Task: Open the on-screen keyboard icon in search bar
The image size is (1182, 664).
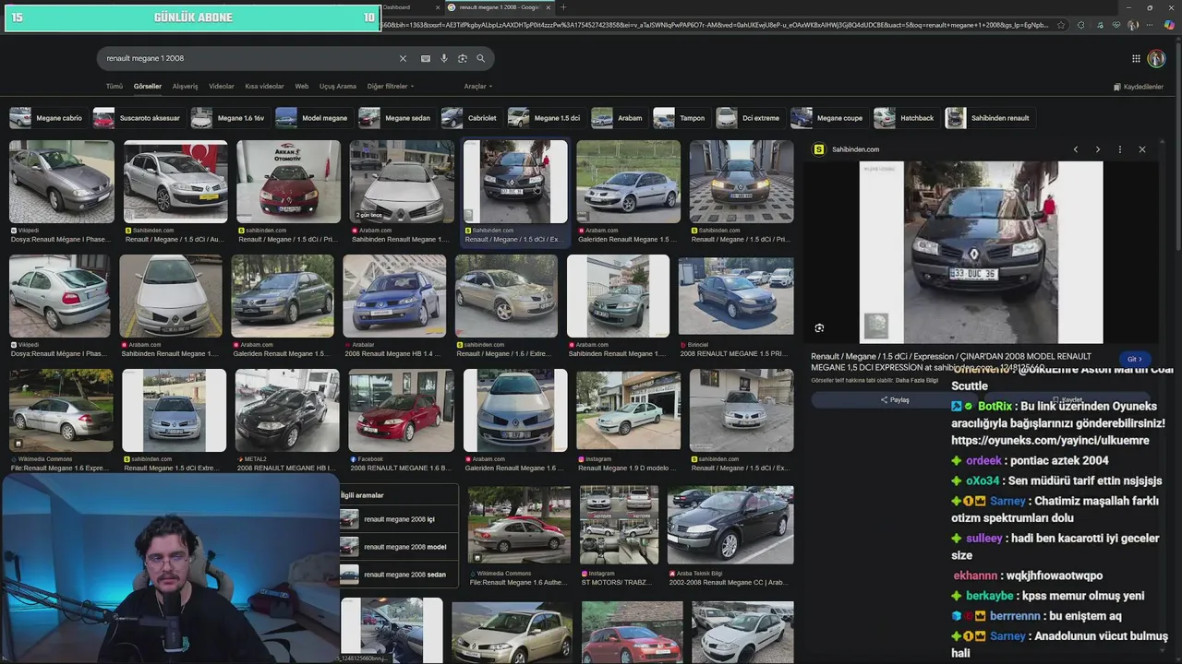Action: [426, 58]
